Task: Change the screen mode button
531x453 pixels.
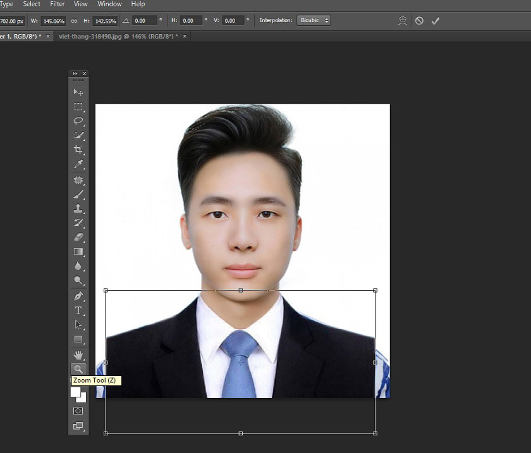Action: (x=78, y=426)
